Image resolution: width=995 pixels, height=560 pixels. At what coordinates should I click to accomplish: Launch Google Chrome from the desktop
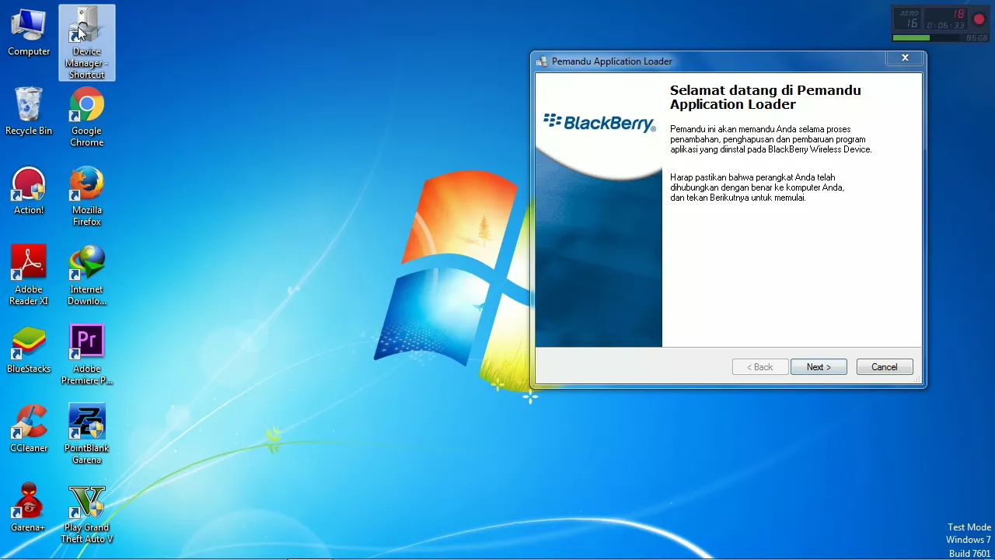pyautogui.click(x=87, y=117)
